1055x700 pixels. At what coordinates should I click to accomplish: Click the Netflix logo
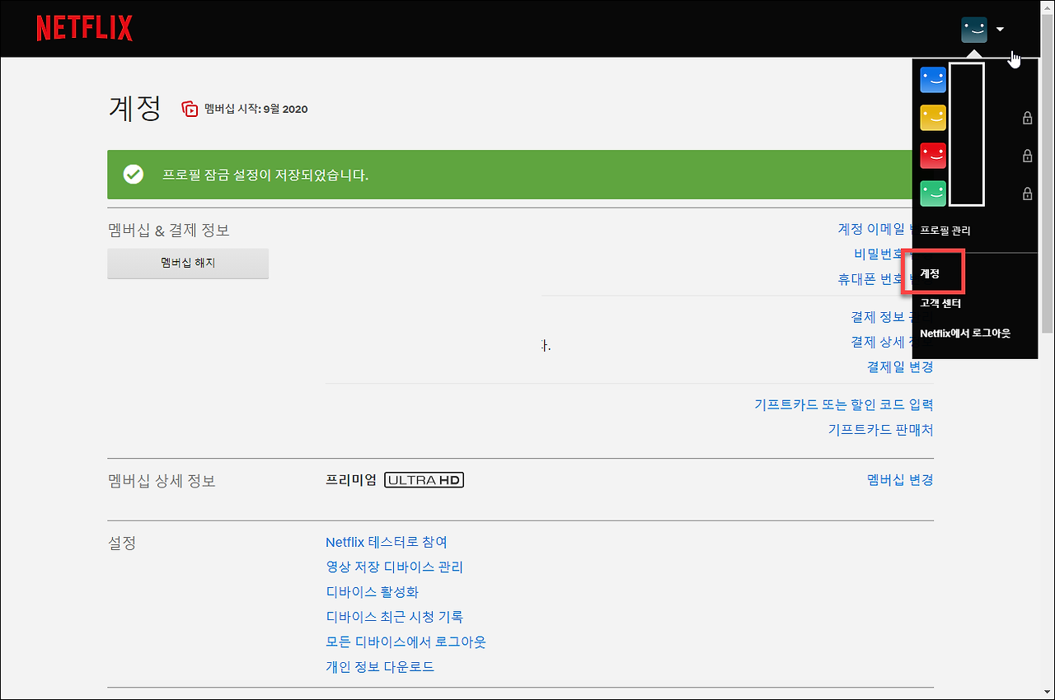[x=85, y=28]
